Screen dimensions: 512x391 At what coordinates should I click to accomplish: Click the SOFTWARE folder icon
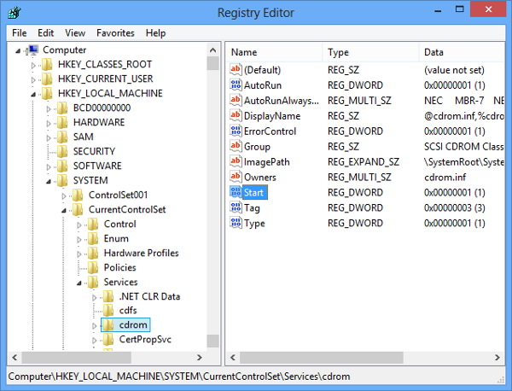pos(62,166)
